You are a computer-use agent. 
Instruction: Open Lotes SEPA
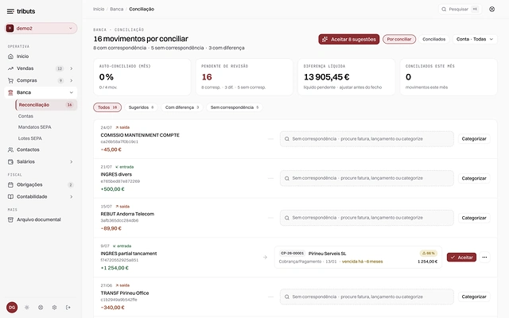30,138
